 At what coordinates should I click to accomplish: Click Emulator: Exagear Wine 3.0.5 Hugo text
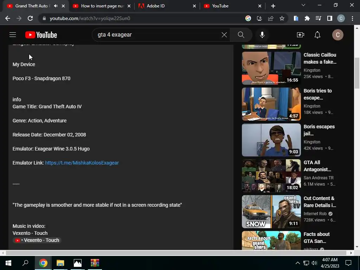click(51, 149)
